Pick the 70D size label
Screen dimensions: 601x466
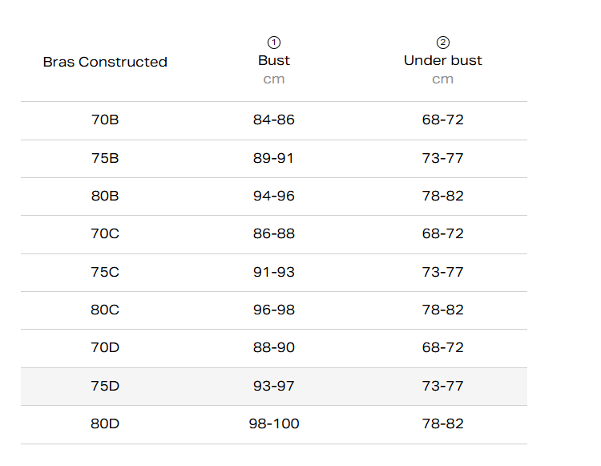(x=105, y=347)
